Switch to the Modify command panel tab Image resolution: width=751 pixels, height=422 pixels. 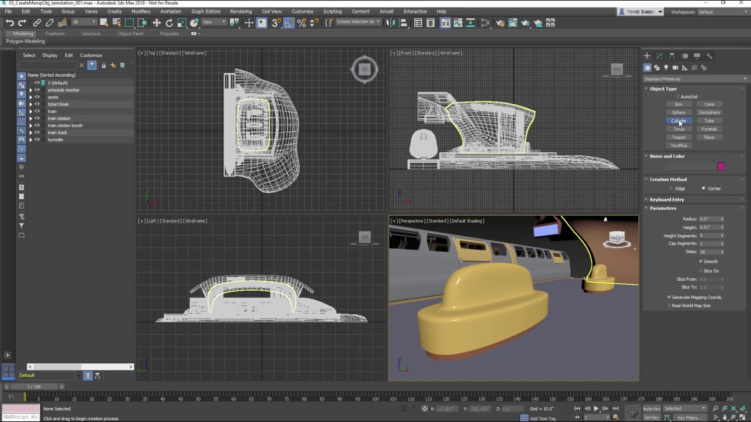(x=659, y=56)
